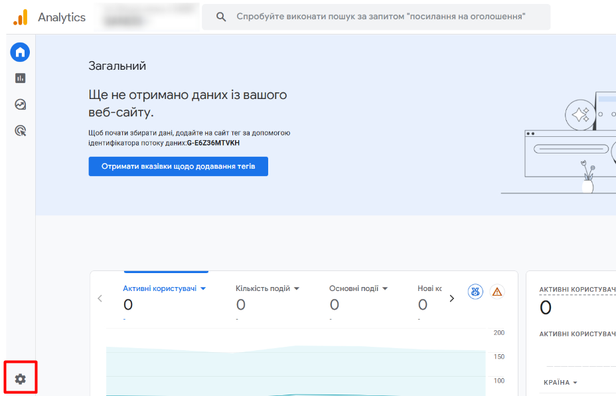616x396 pixels.
Task: Open Admin settings gear icon
Action: point(20,379)
